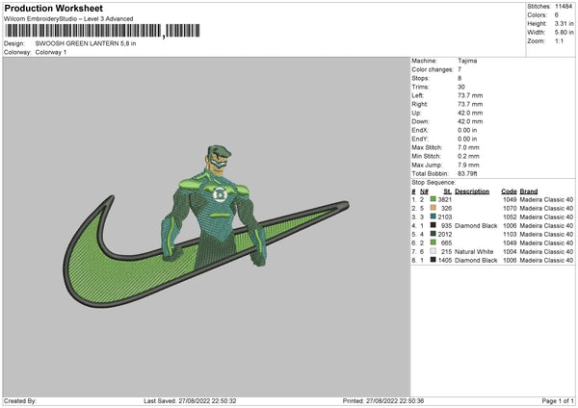Click the Description column header
578x408 pixels.
point(471,191)
